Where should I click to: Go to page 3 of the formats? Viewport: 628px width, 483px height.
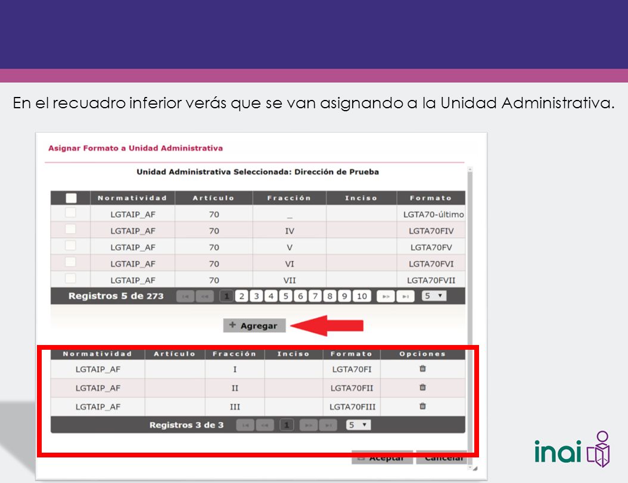256,296
